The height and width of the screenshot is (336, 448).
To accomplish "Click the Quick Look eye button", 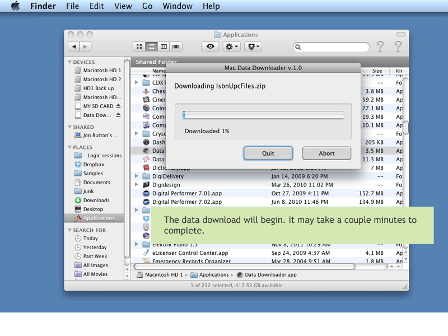I will [x=210, y=46].
